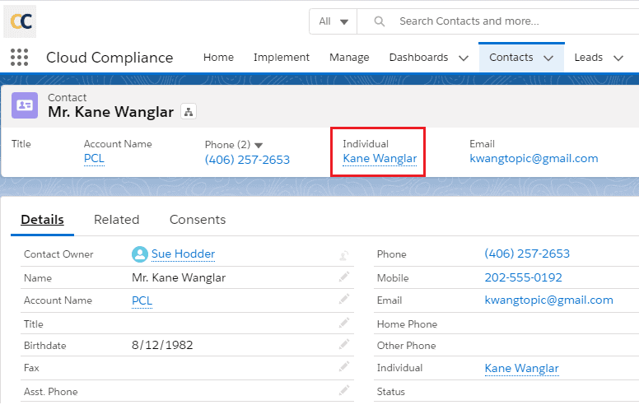Image resolution: width=639 pixels, height=405 pixels.
Task: Click the pencil icon to edit Name
Action: point(343,277)
